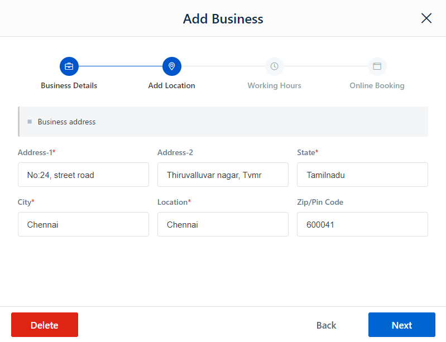
Task: Proceed with the blue Next button
Action: [x=402, y=325]
